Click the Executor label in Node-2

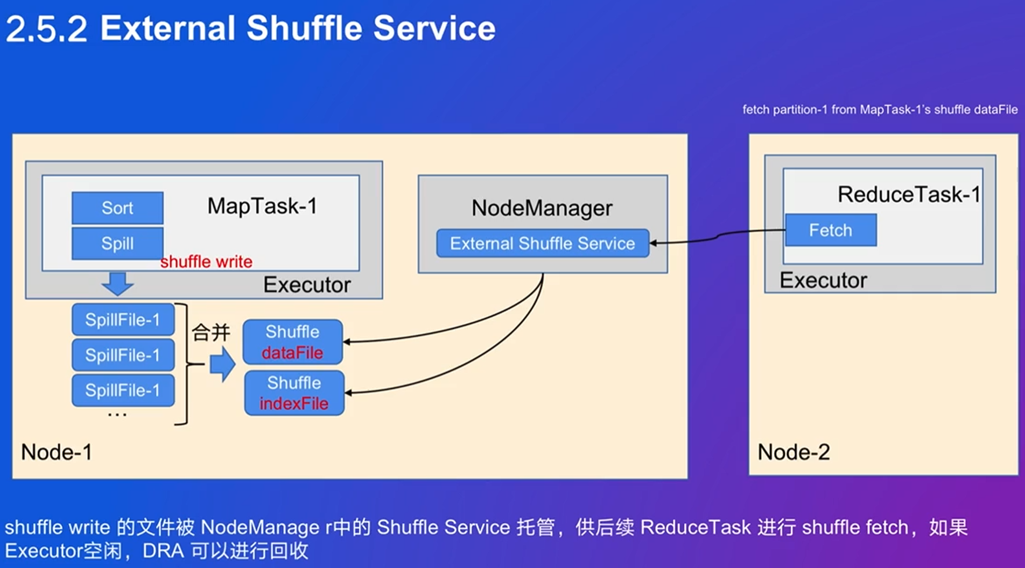click(x=823, y=280)
